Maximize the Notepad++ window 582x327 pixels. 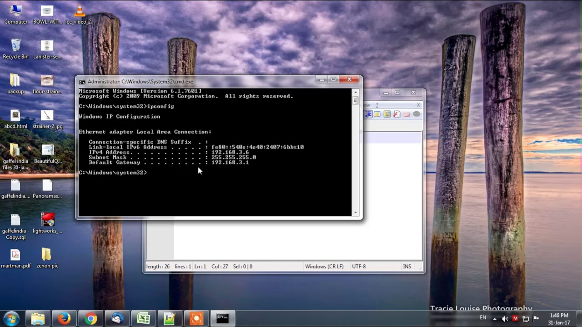click(x=397, y=92)
